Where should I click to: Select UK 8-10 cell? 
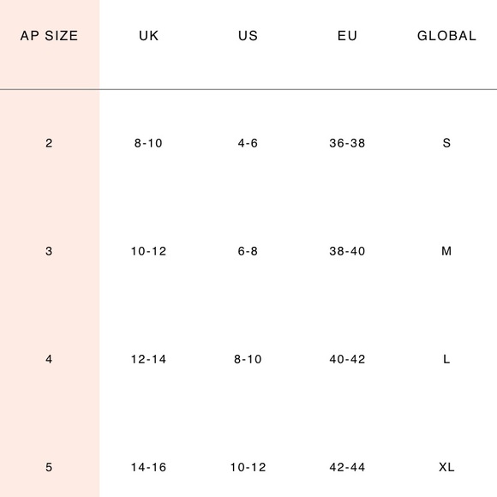(148, 143)
